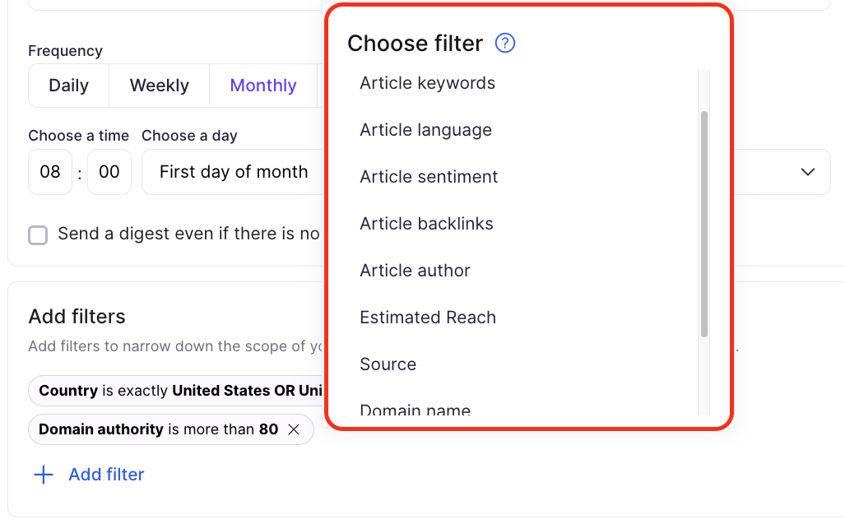The width and height of the screenshot is (845, 524).
Task: Pick the Article backlinks filter
Action: pyautogui.click(x=426, y=224)
